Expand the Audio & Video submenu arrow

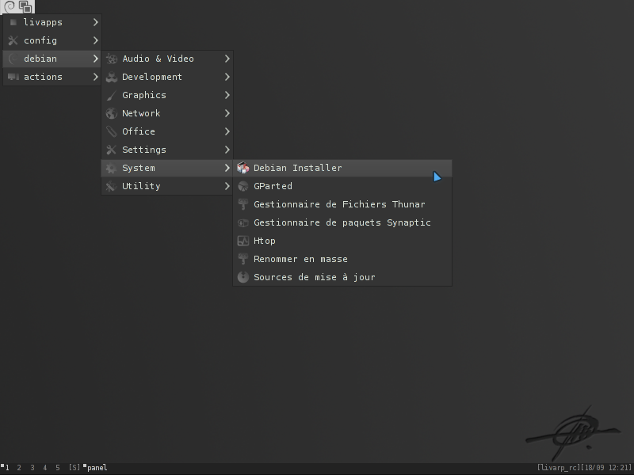[x=227, y=59]
